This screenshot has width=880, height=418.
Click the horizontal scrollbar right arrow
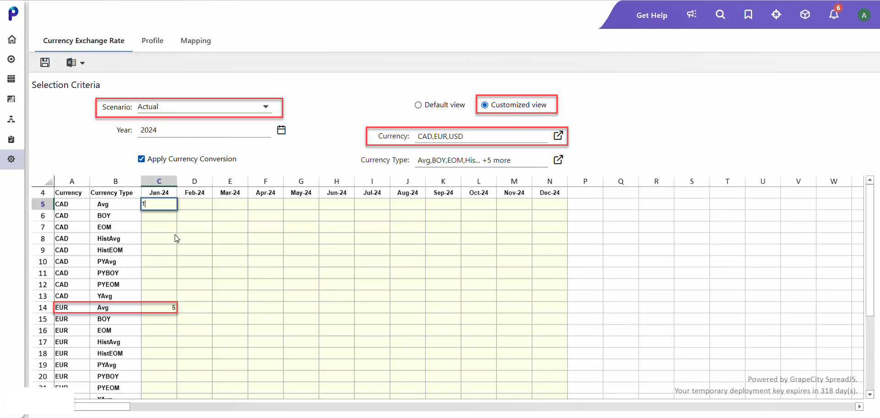tap(859, 407)
